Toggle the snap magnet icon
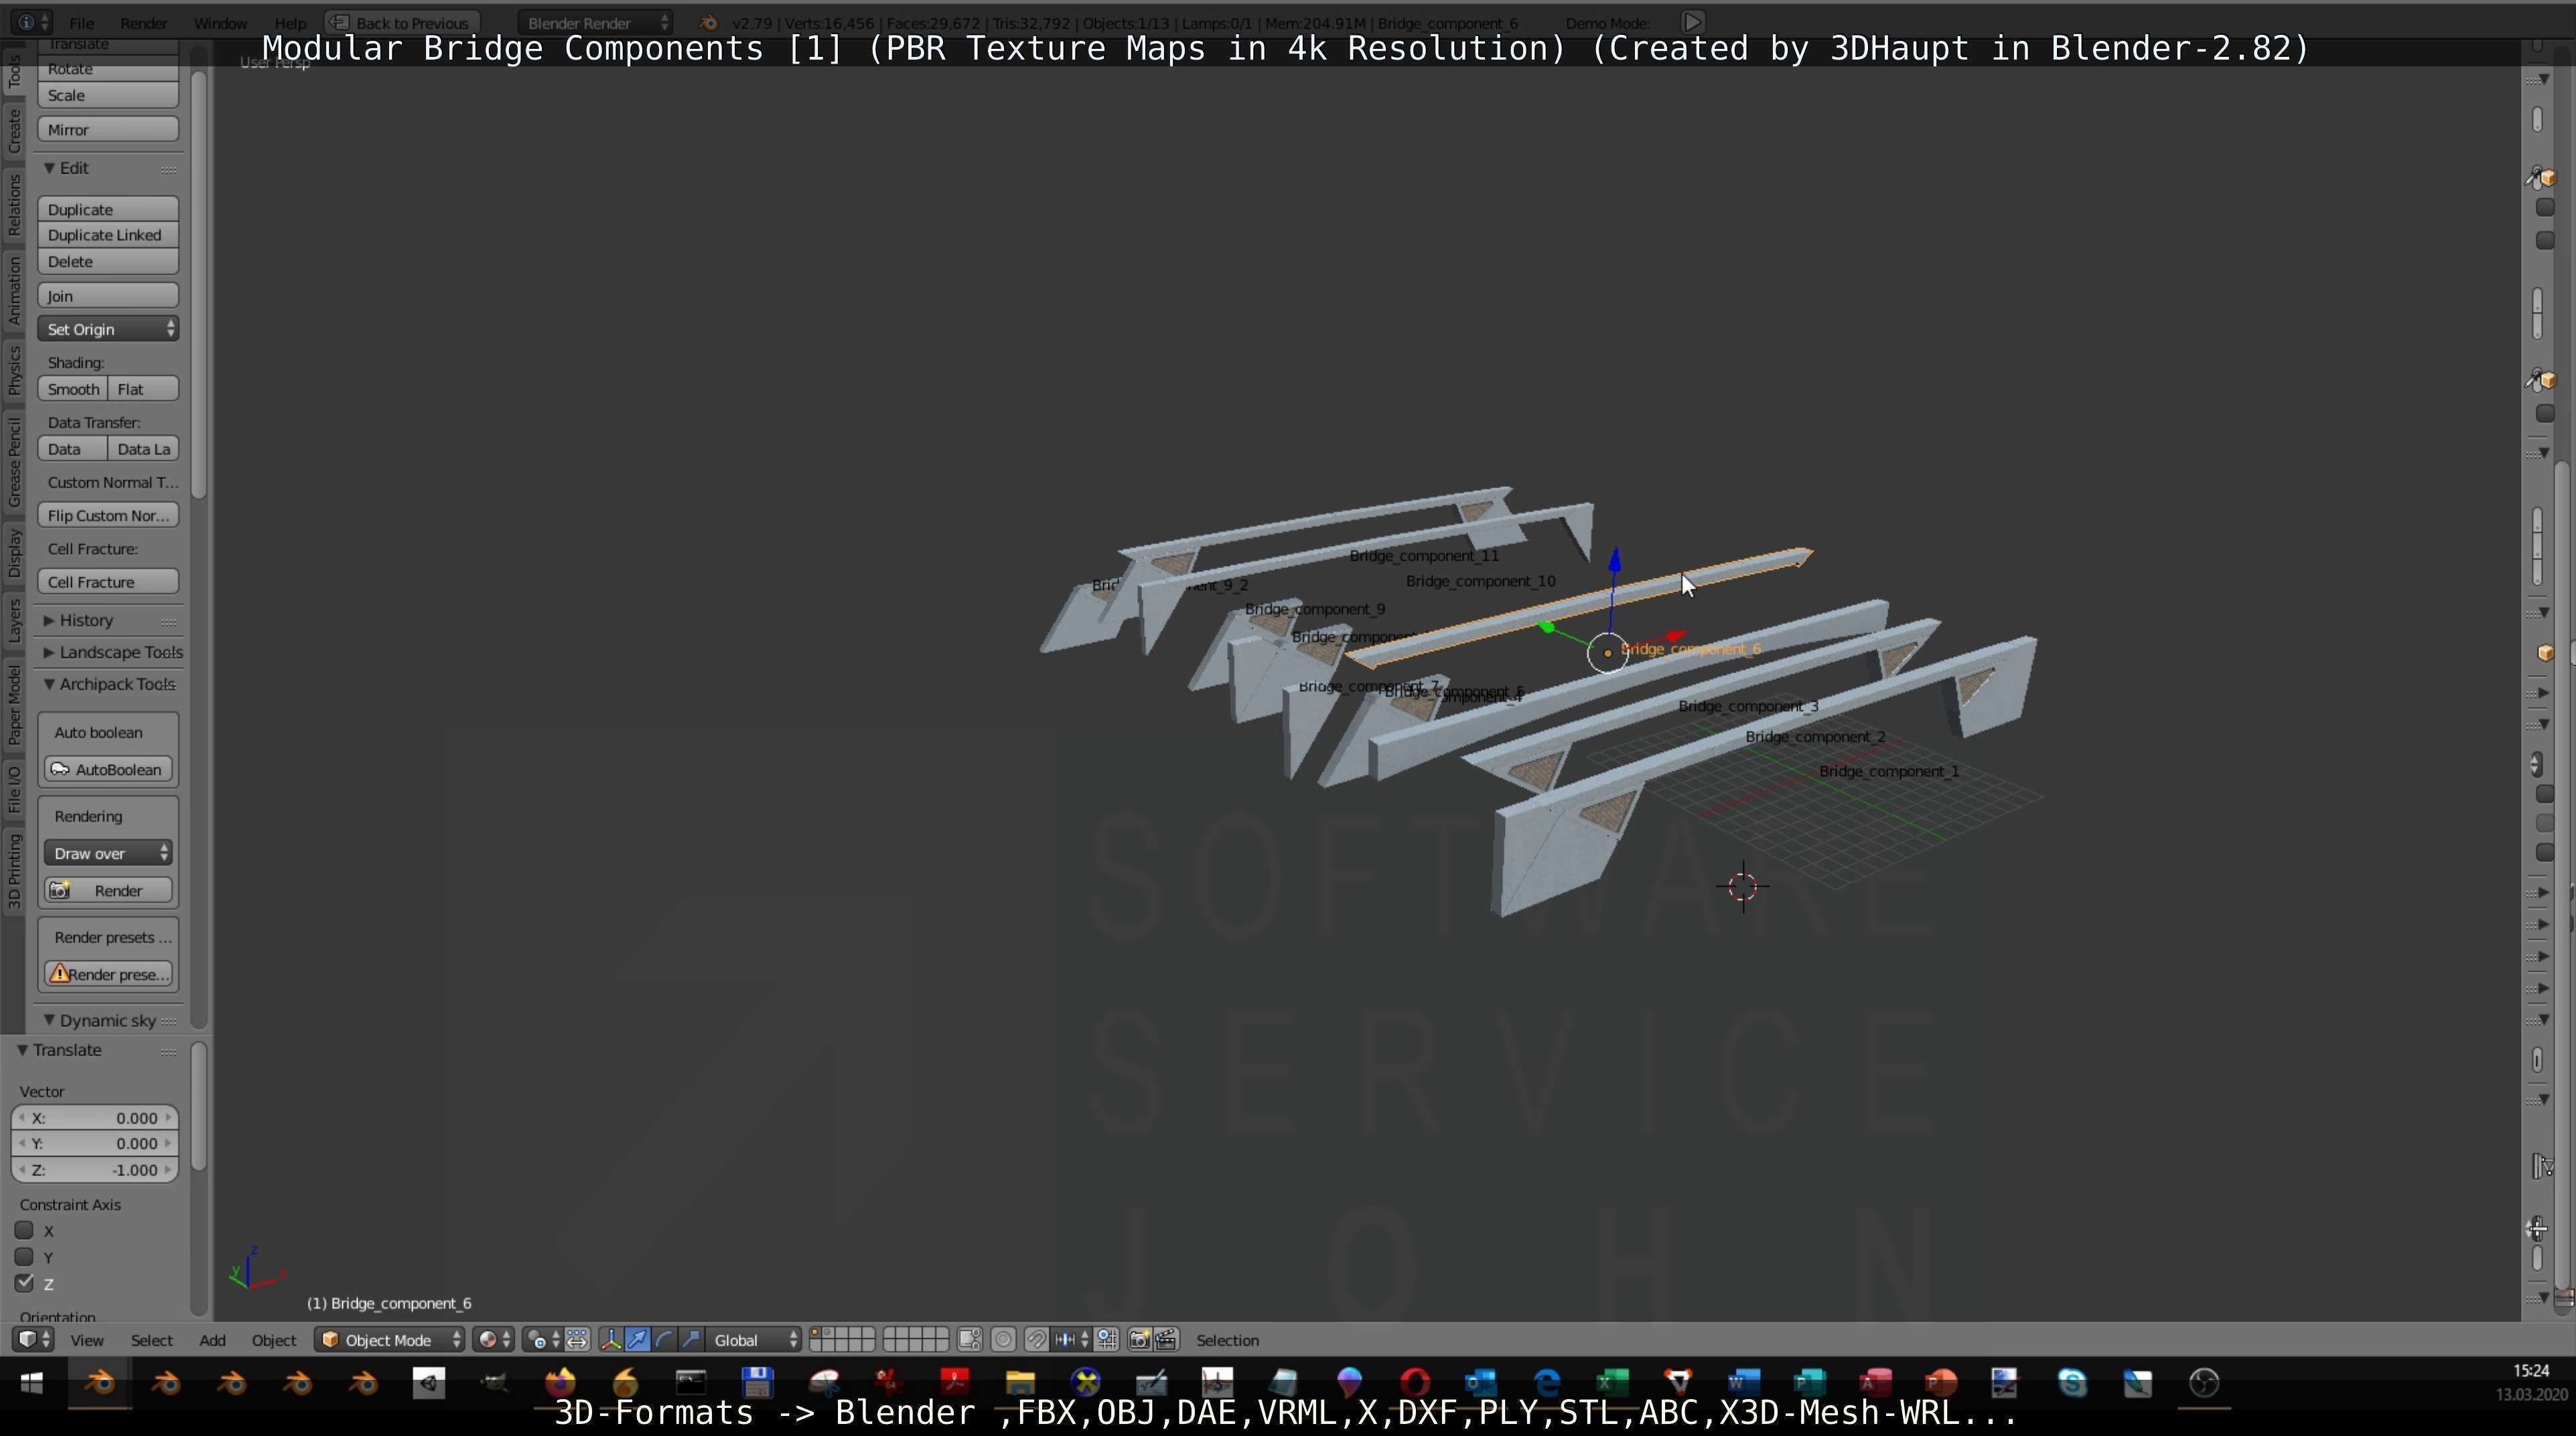 point(1037,1340)
